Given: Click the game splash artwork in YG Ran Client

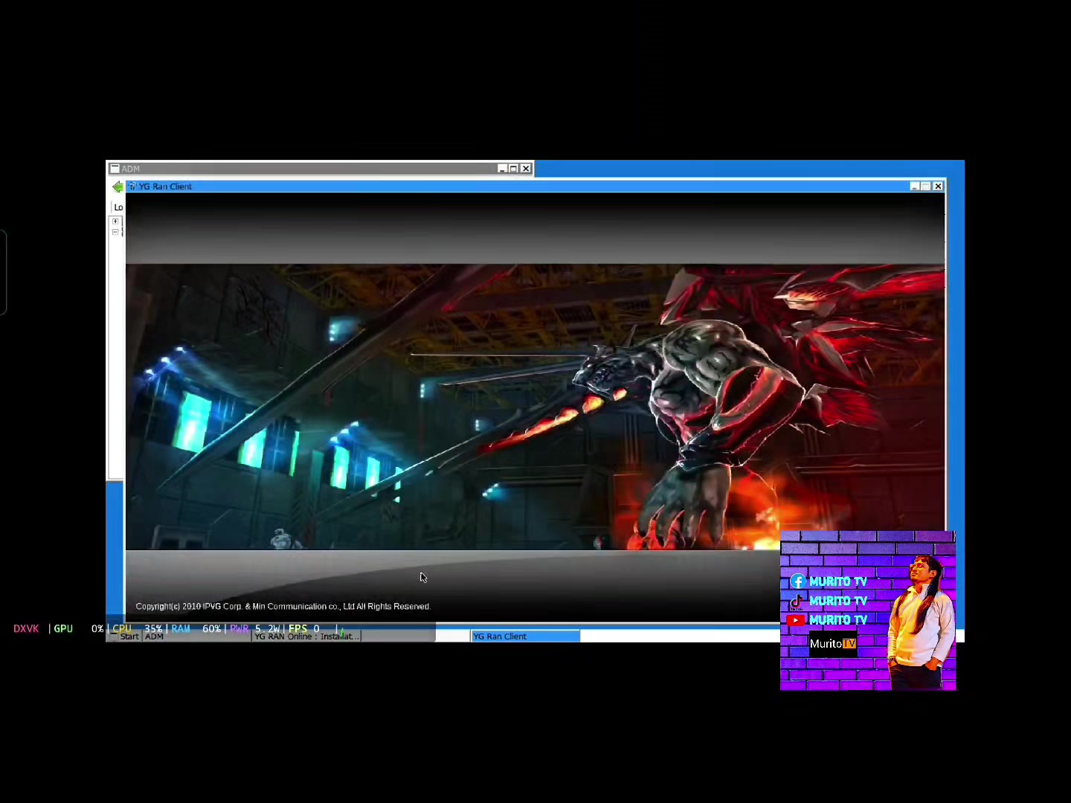Looking at the screenshot, I should tap(535, 407).
